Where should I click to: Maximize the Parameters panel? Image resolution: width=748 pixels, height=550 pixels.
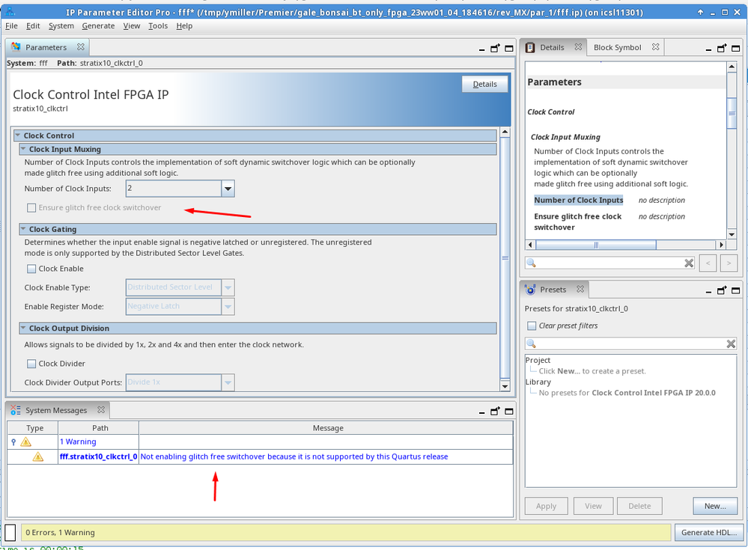(509, 48)
